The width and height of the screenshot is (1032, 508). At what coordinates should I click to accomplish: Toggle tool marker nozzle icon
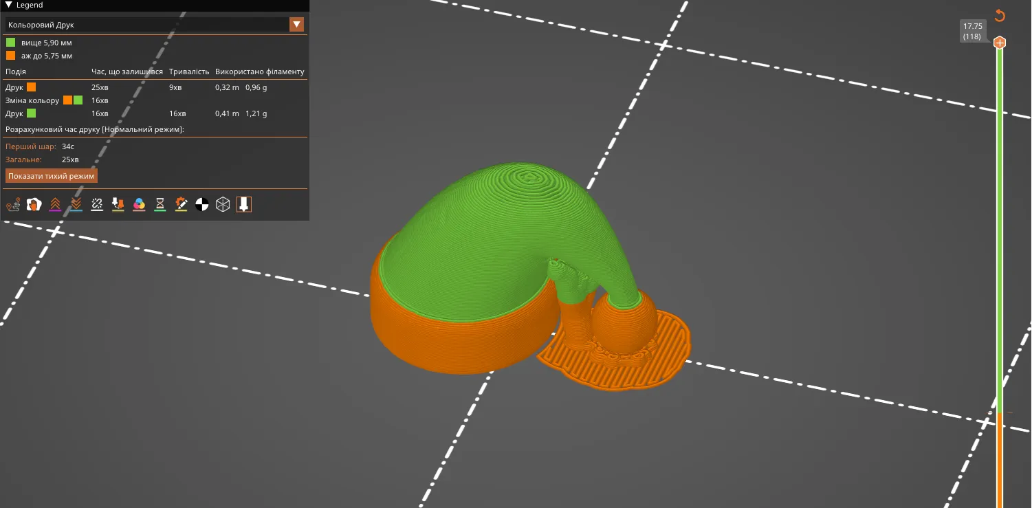pos(243,204)
